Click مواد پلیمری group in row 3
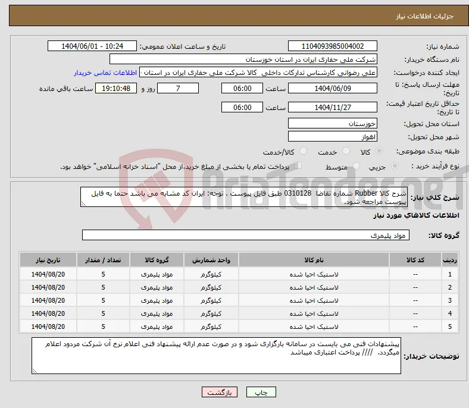This screenshot has width=469, height=408. coord(157,300)
